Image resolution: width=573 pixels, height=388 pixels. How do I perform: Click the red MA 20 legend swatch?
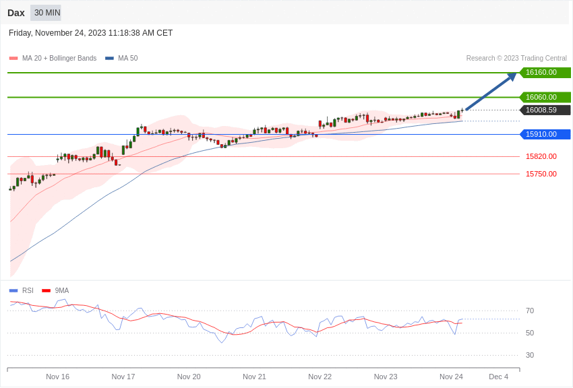[13, 59]
